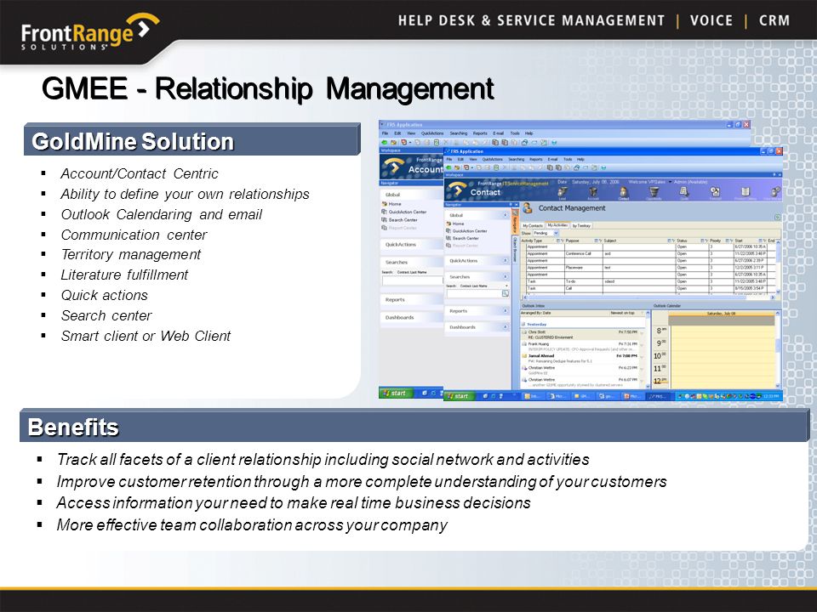Open QuickAction Center in front window Navigator
The height and width of the screenshot is (612, 817).
pyautogui.click(x=466, y=230)
